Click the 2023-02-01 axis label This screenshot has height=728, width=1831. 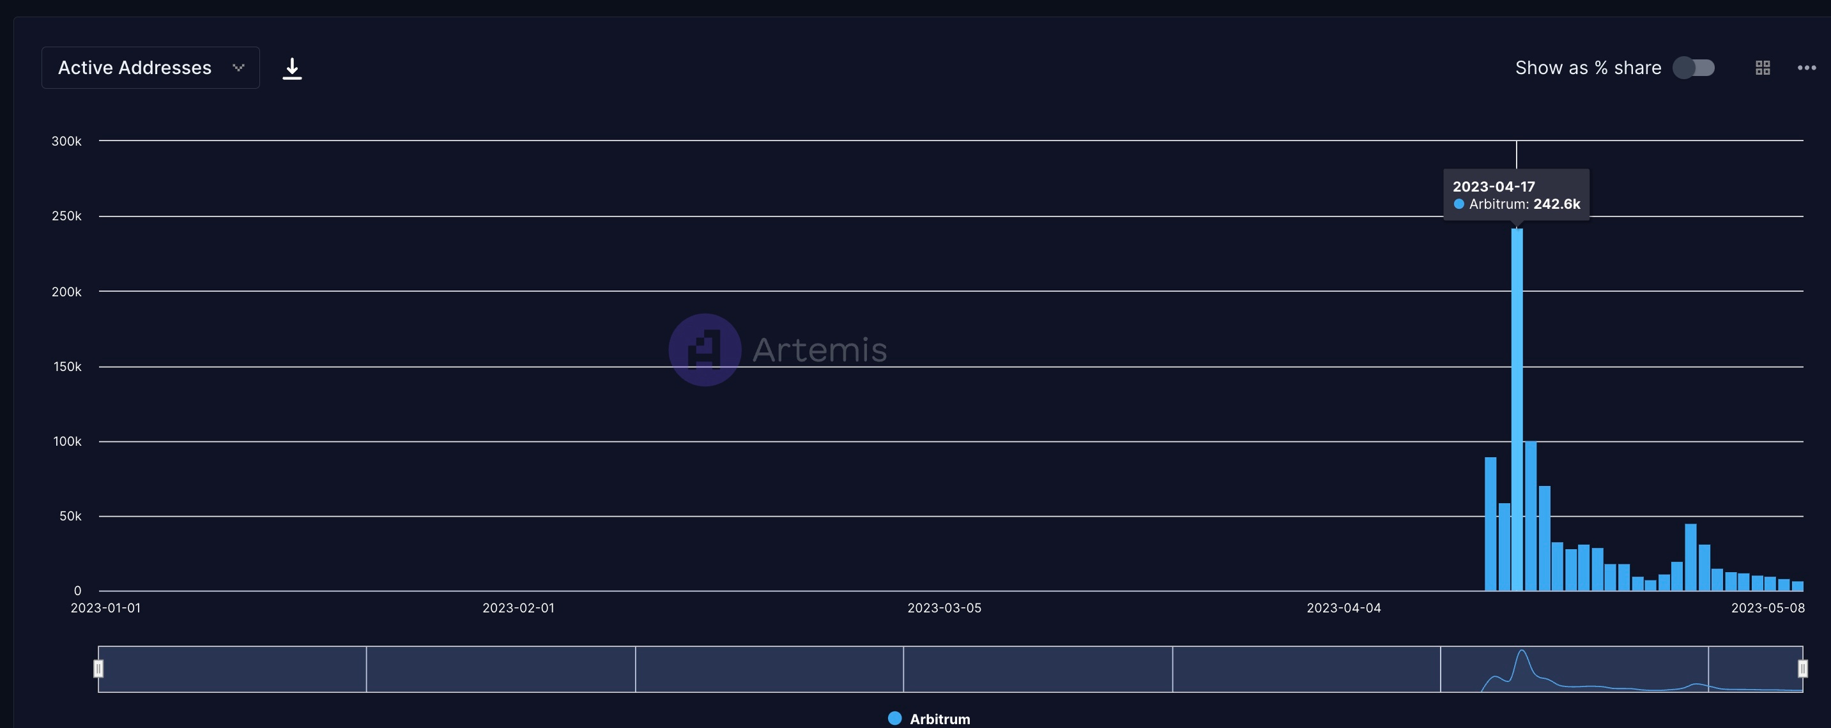tap(518, 608)
